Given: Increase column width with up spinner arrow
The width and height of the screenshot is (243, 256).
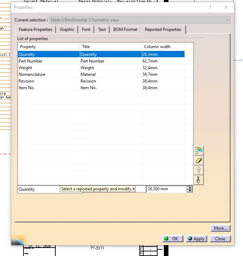Looking at the screenshot, I should 190,188.
